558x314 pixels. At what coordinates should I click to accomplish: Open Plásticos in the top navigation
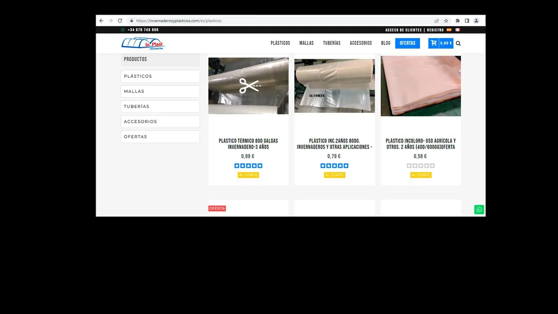click(281, 43)
